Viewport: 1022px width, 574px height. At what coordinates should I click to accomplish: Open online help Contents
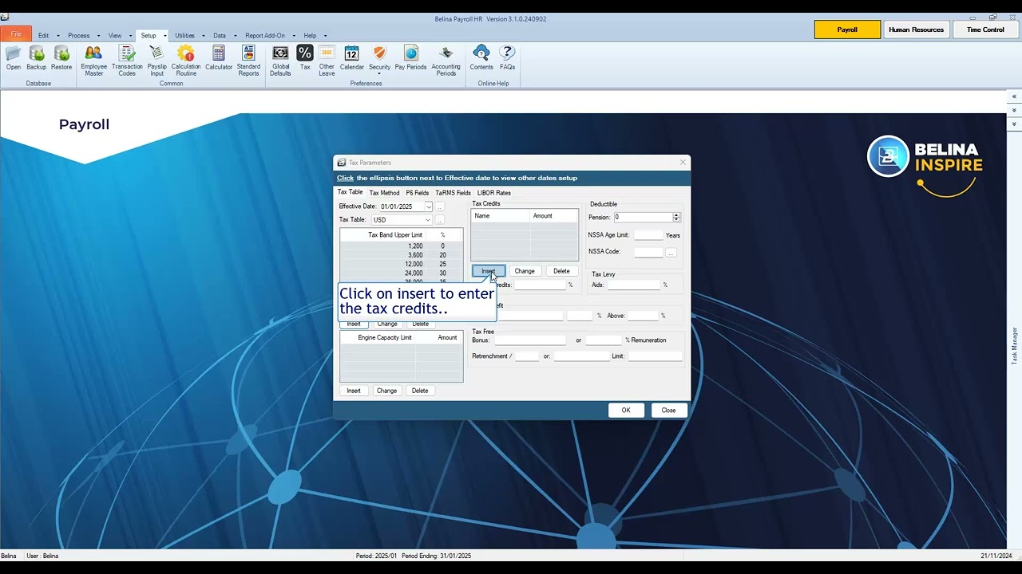point(481,58)
